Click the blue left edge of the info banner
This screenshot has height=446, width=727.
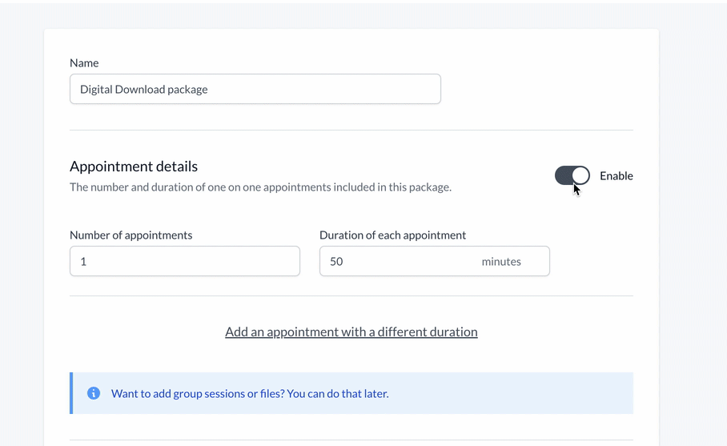pos(71,393)
